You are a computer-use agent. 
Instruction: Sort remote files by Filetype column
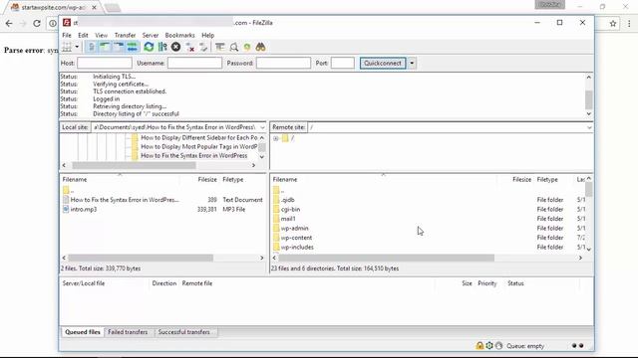pyautogui.click(x=547, y=179)
